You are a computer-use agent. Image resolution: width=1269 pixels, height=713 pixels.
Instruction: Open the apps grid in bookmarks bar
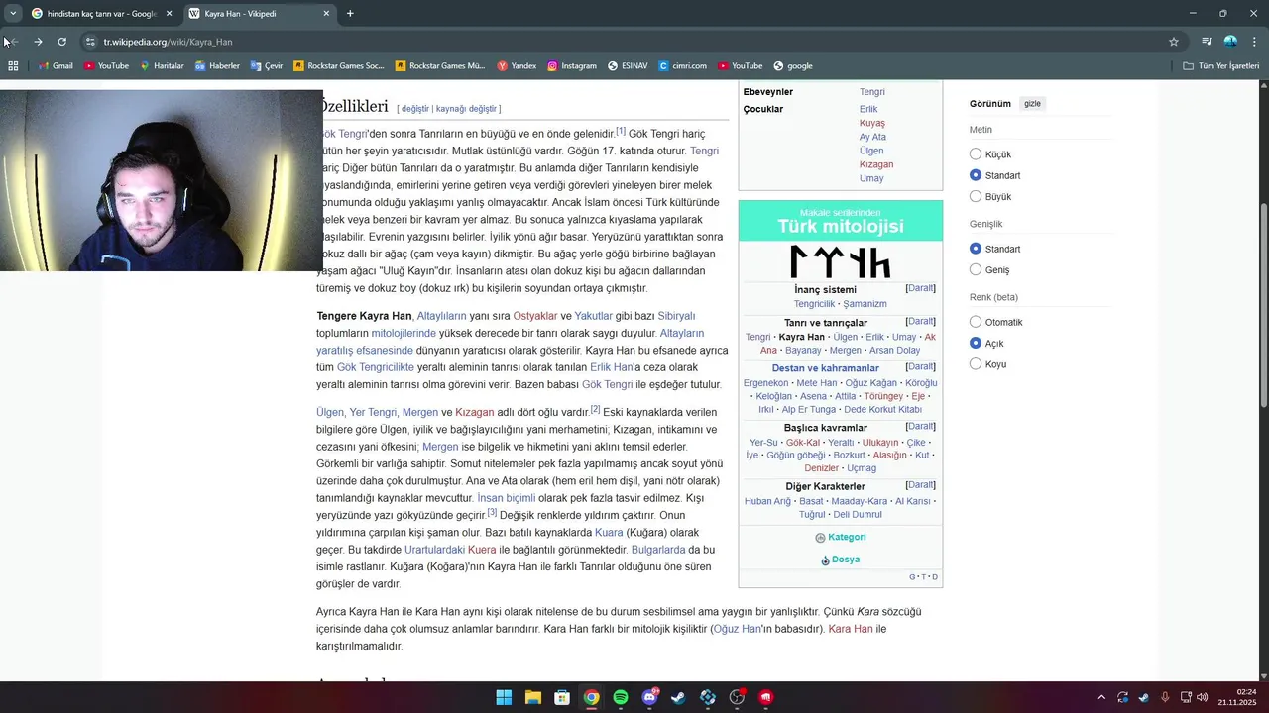pos(13,66)
